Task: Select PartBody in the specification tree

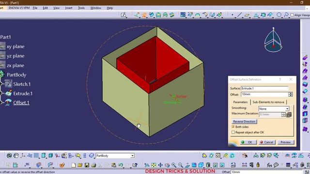Action: point(16,75)
